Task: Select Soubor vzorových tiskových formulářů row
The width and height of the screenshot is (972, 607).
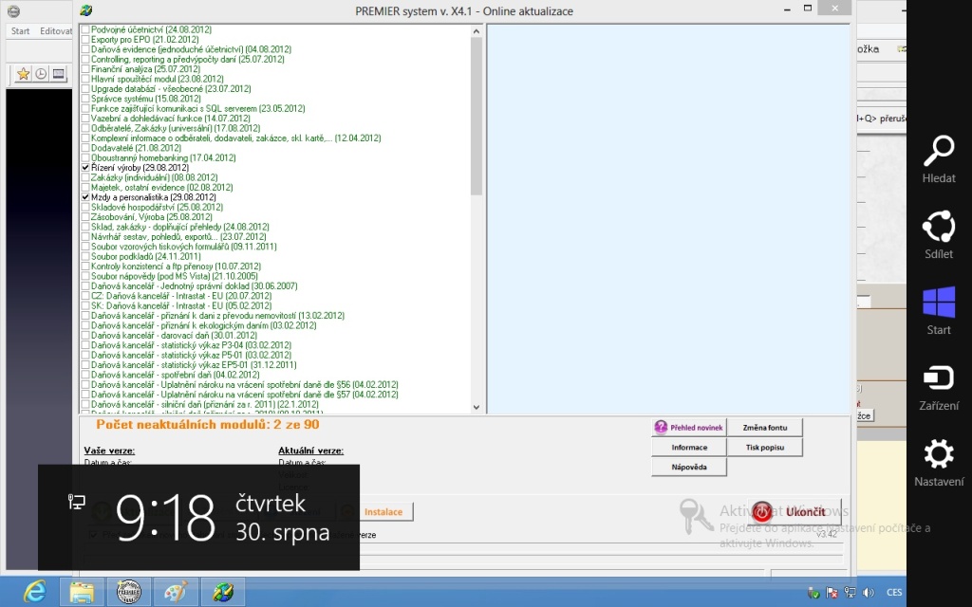Action: coord(184,247)
